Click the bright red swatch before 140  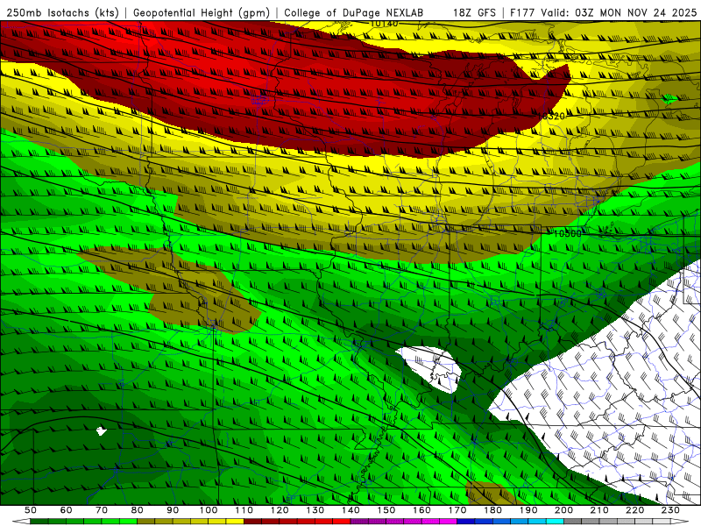tap(342, 521)
